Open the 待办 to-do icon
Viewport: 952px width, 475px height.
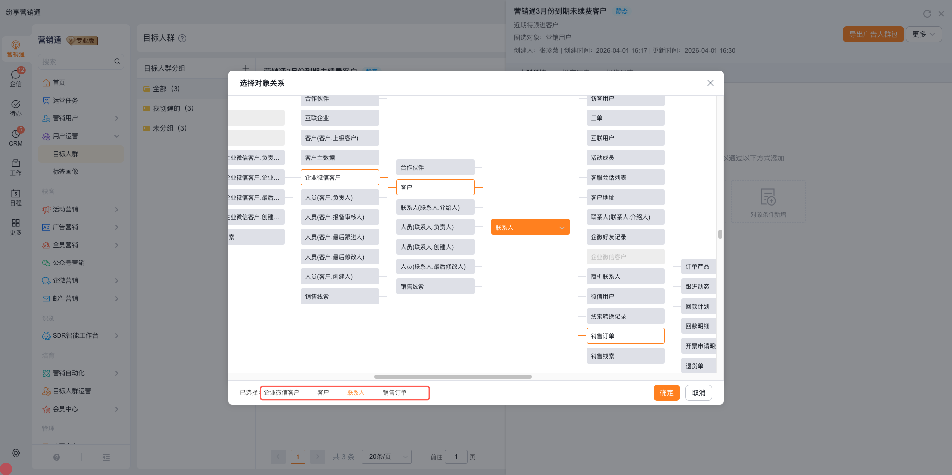coord(16,107)
